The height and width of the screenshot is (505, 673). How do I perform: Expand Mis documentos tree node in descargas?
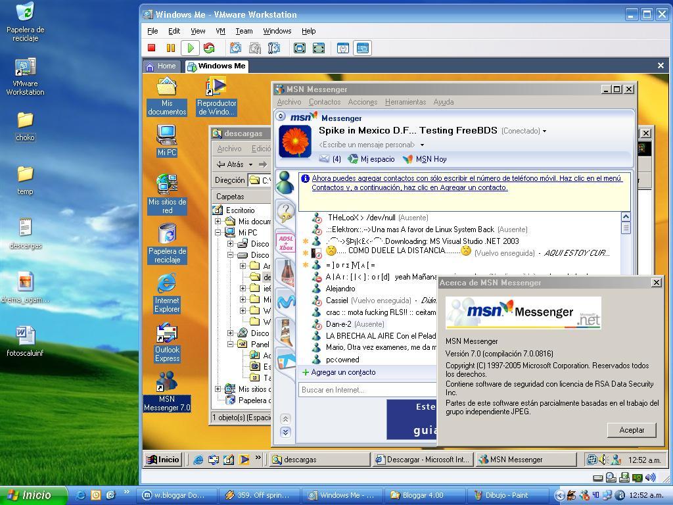point(218,222)
